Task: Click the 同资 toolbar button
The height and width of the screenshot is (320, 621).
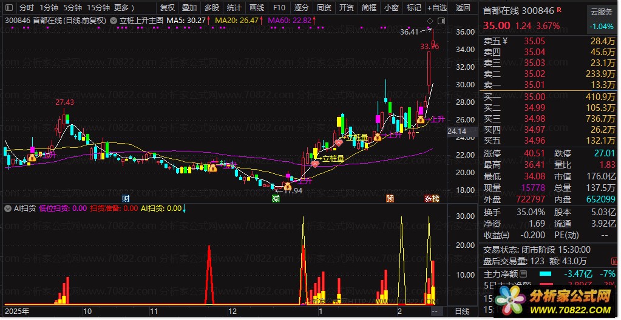Action: pos(324,7)
